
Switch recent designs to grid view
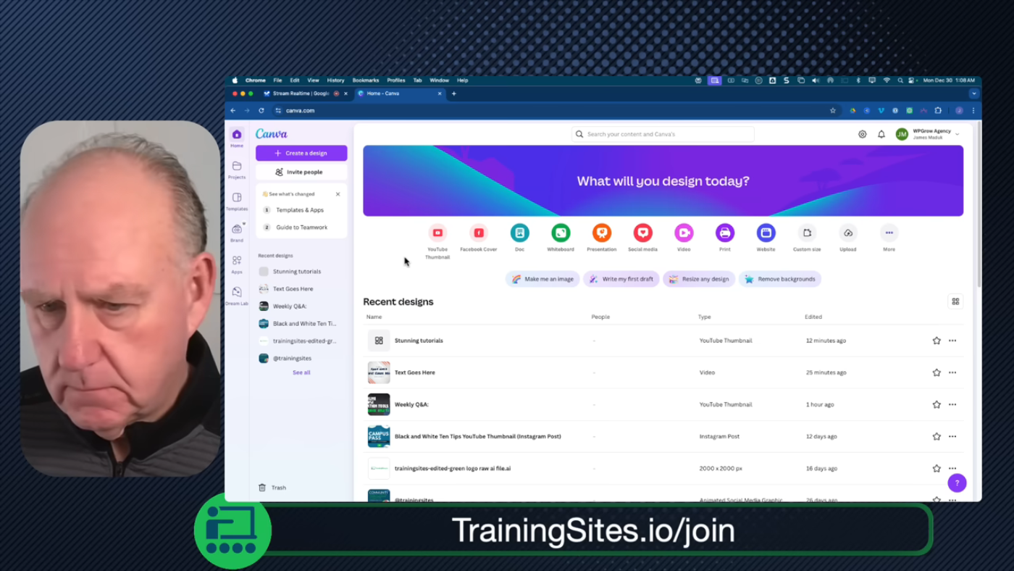point(955,301)
